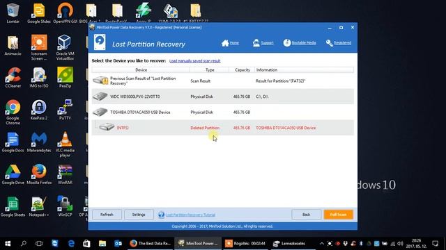Viewport: 446px width, 250px height.
Task: Click the blue tutorial help icon
Action: [x=161, y=215]
